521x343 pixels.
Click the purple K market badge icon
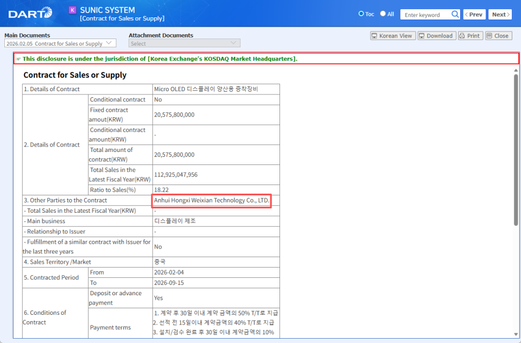coord(73,10)
